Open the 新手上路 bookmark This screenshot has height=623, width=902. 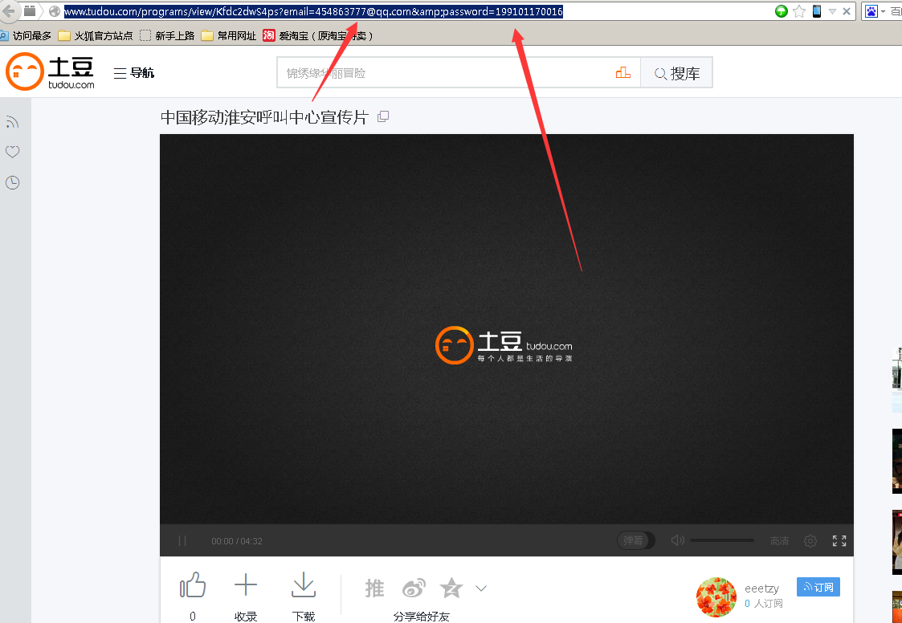pyautogui.click(x=167, y=35)
